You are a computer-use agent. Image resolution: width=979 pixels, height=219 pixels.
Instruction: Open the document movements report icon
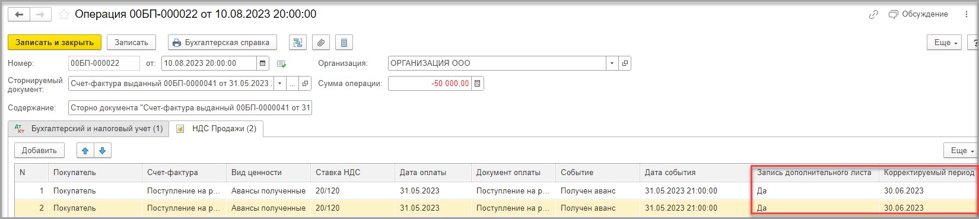coord(344,43)
